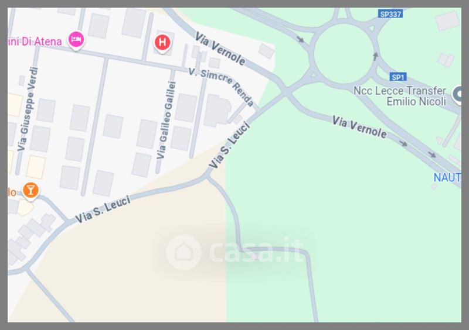Click the SP337 road shield
The height and width of the screenshot is (330, 469).
click(390, 13)
